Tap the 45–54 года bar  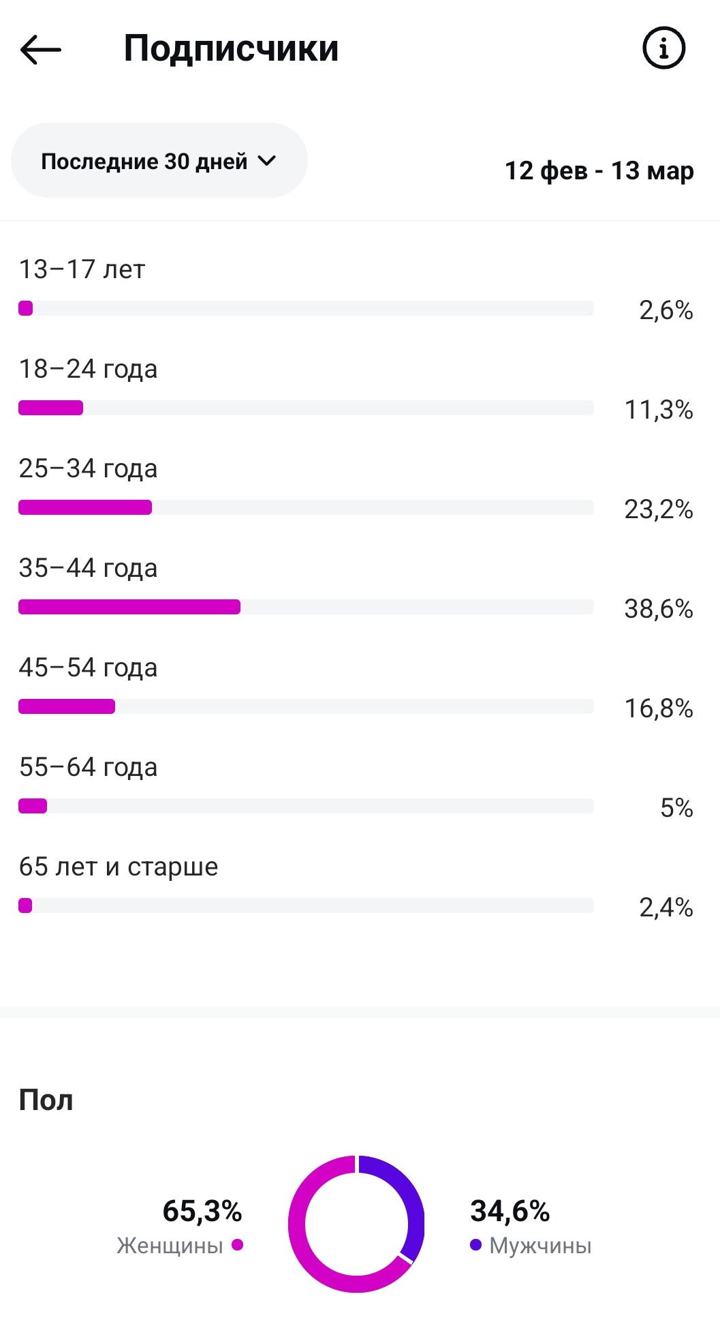click(306, 706)
